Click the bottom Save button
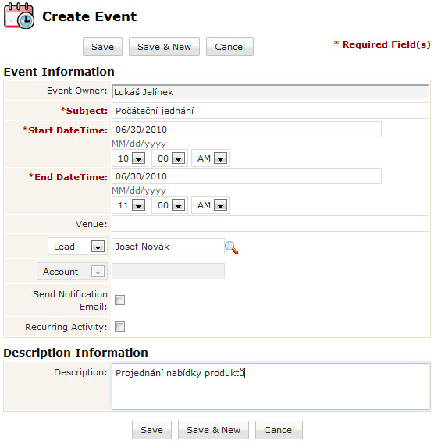 coord(152,430)
